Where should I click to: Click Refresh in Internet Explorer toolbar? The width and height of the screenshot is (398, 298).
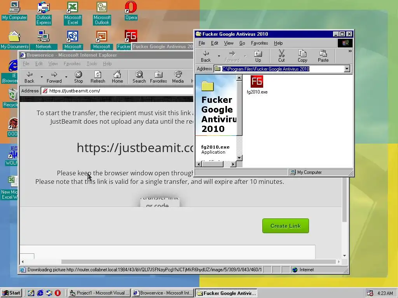[x=98, y=77]
